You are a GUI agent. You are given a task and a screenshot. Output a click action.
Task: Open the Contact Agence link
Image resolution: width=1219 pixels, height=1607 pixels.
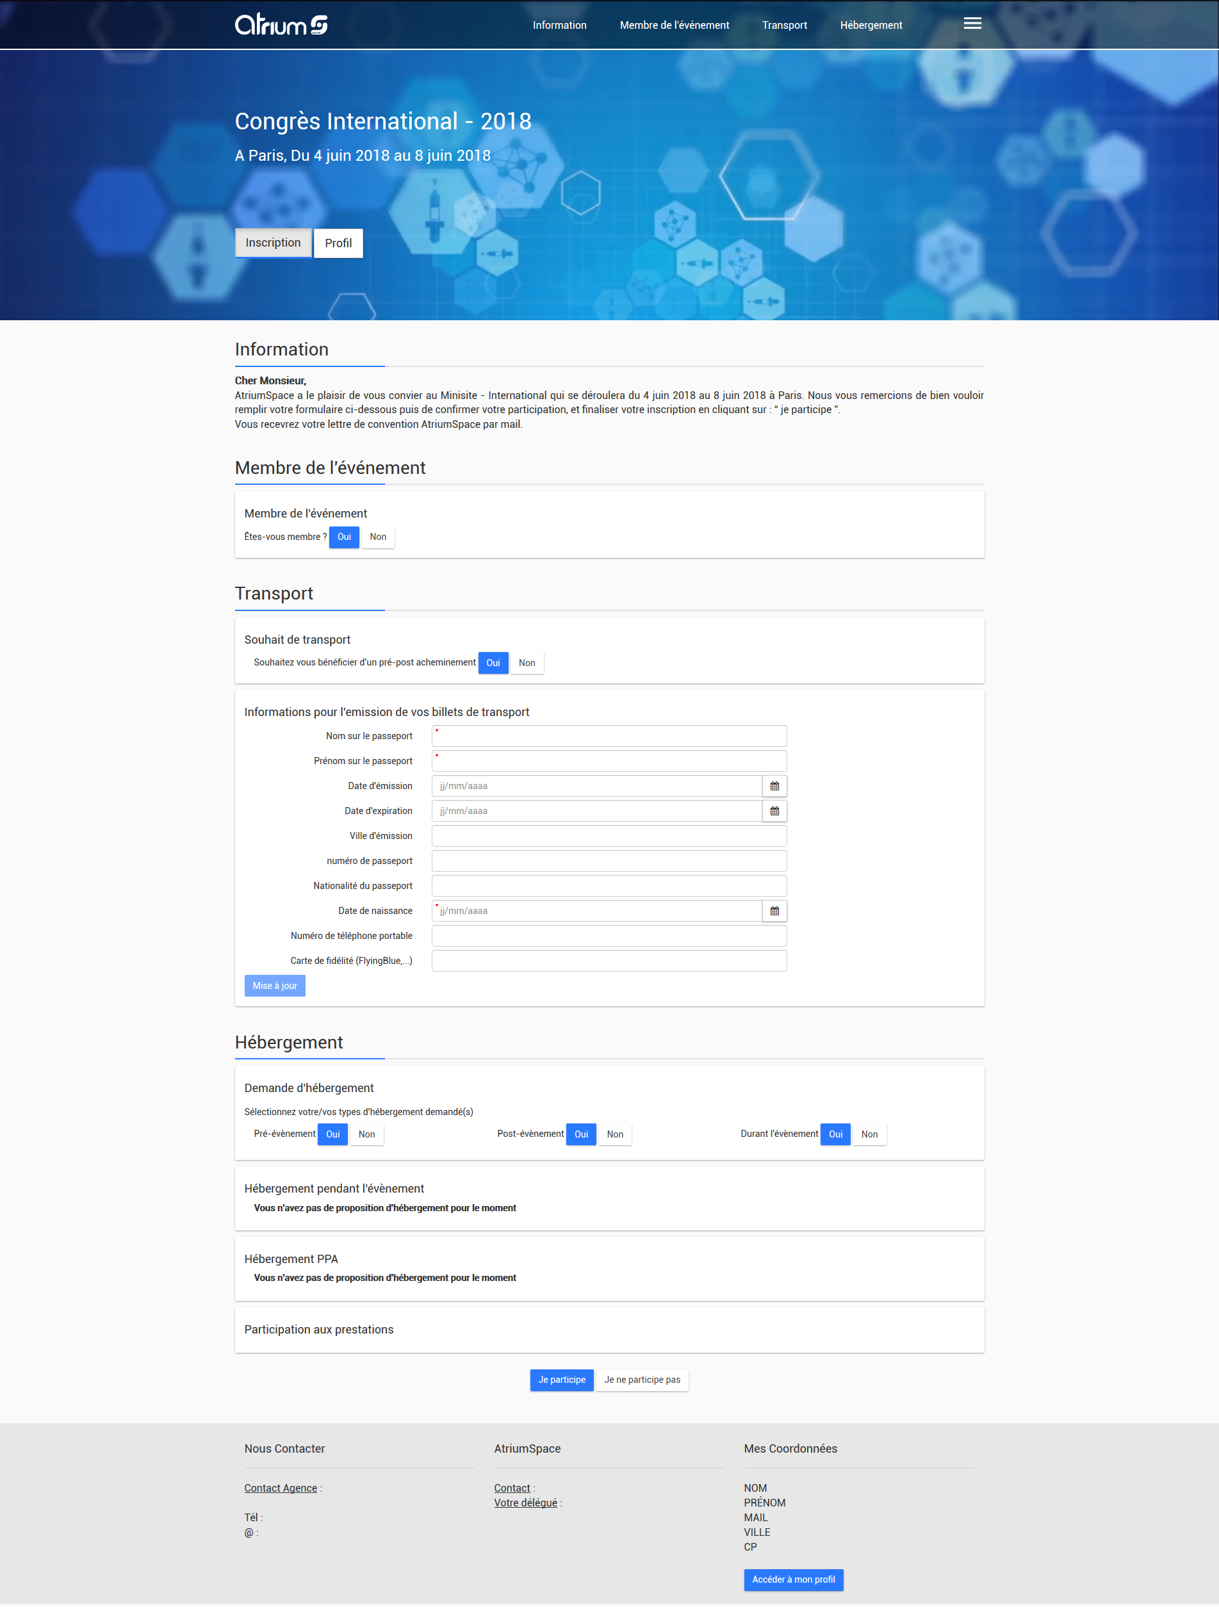click(281, 1488)
